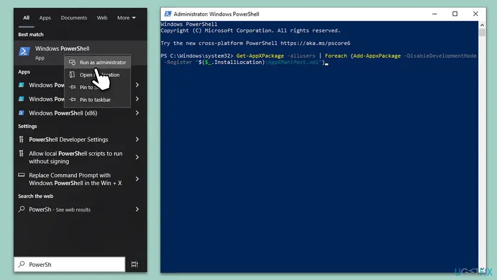This screenshot has height=280, width=497.
Task: Click the screenshot search icon beside search box
Action: 134,264
